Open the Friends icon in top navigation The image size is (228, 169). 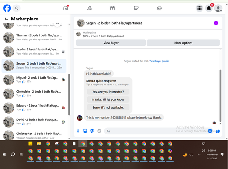(89, 8)
